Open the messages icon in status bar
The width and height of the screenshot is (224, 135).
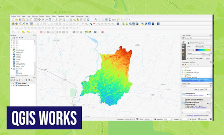coord(210,119)
